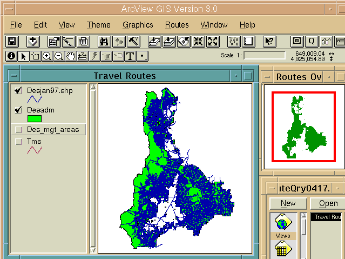Select the Tables icon in project window
The height and width of the screenshot is (259, 345).
tap(283, 249)
